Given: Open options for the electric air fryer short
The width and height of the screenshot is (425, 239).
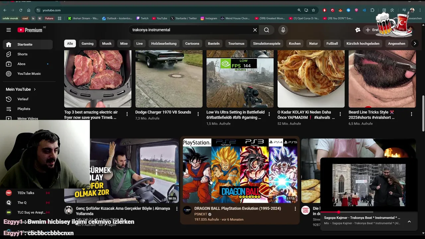Looking at the screenshot, I should point(127,114).
